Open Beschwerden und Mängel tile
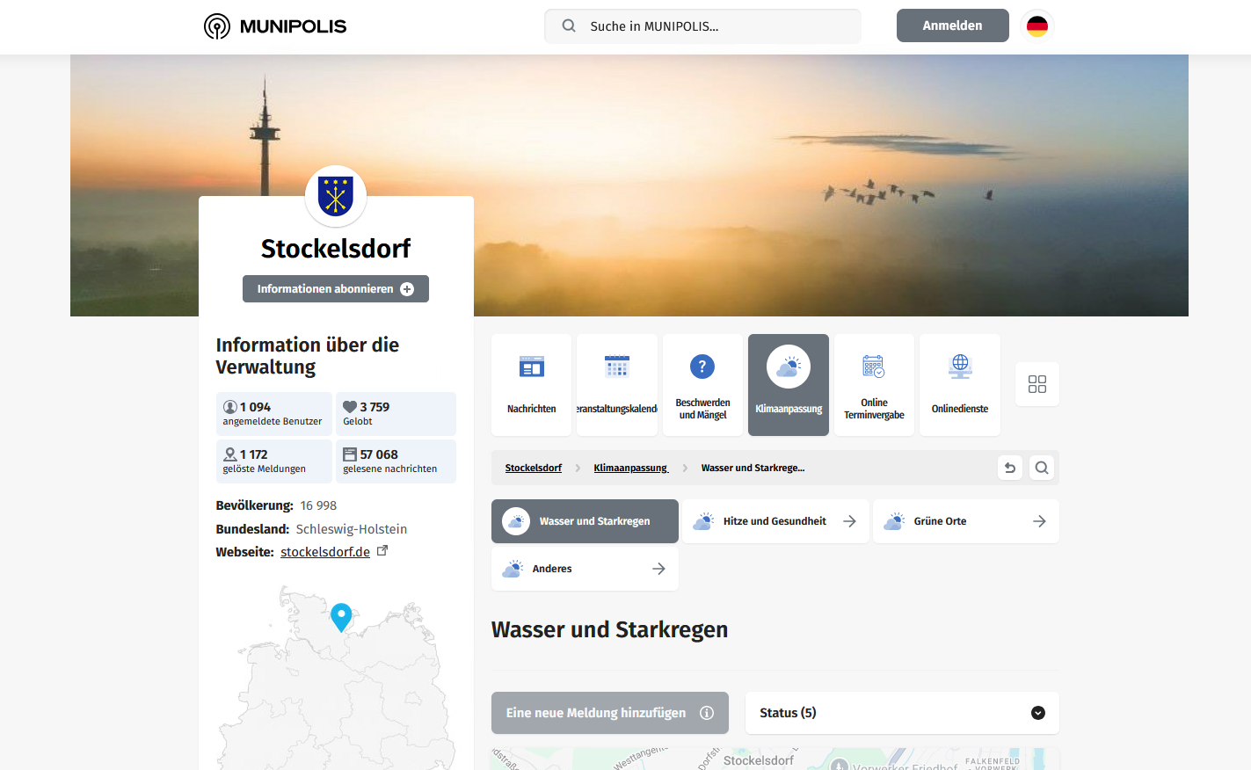Screen dimensions: 1251x770 pyautogui.click(x=702, y=385)
